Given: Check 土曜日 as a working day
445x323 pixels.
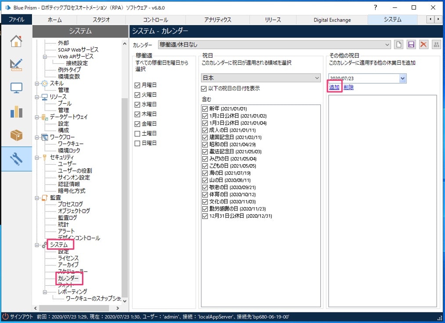Looking at the screenshot, I should pyautogui.click(x=137, y=133).
